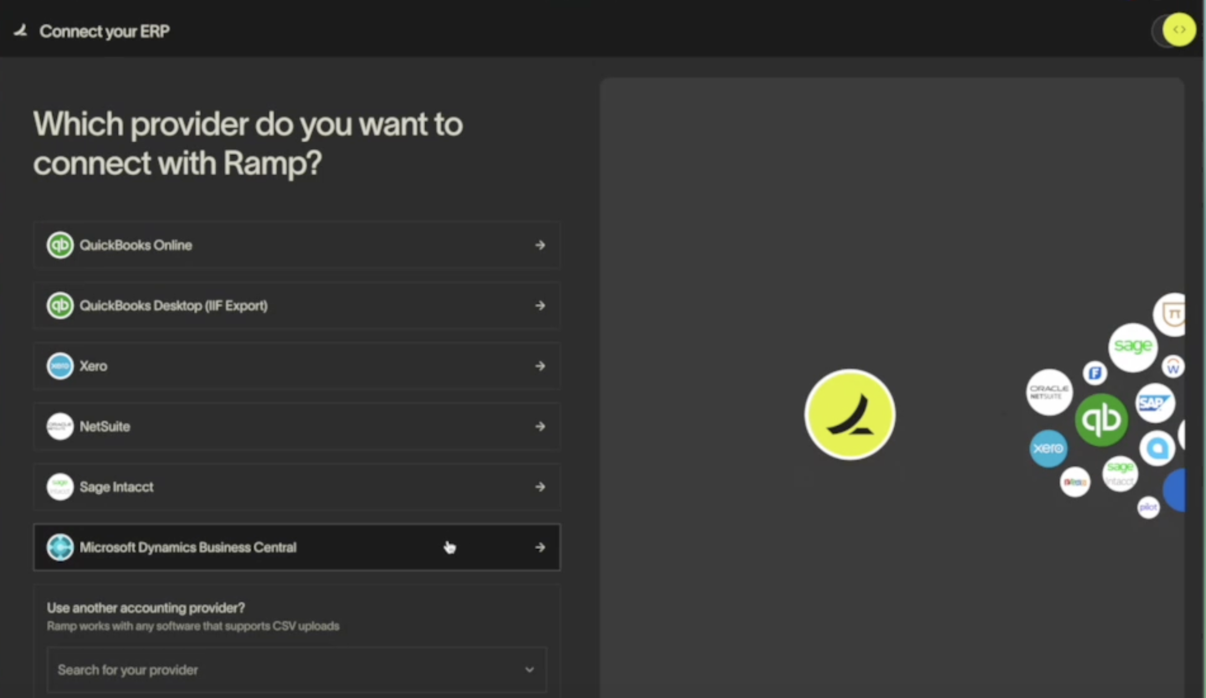Click 'Ramp works with any software' note
This screenshot has height=698, width=1206.
[193, 626]
